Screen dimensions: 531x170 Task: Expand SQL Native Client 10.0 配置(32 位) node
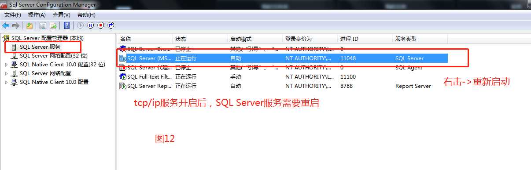(6, 65)
